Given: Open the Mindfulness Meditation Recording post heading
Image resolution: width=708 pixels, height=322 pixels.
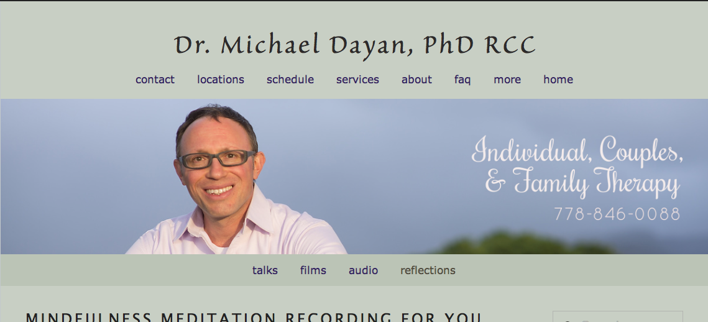Looking at the screenshot, I should click(x=254, y=317).
